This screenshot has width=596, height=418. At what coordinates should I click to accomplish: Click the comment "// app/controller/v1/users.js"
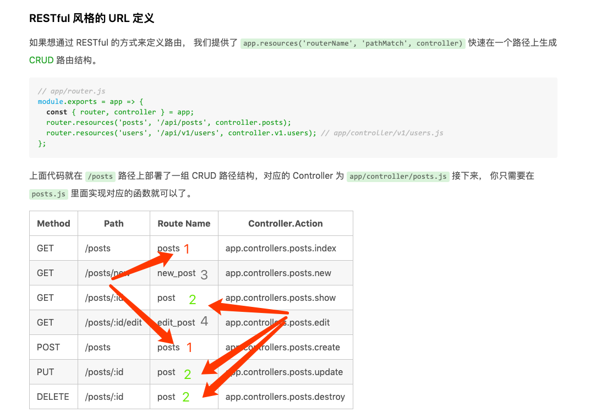382,133
